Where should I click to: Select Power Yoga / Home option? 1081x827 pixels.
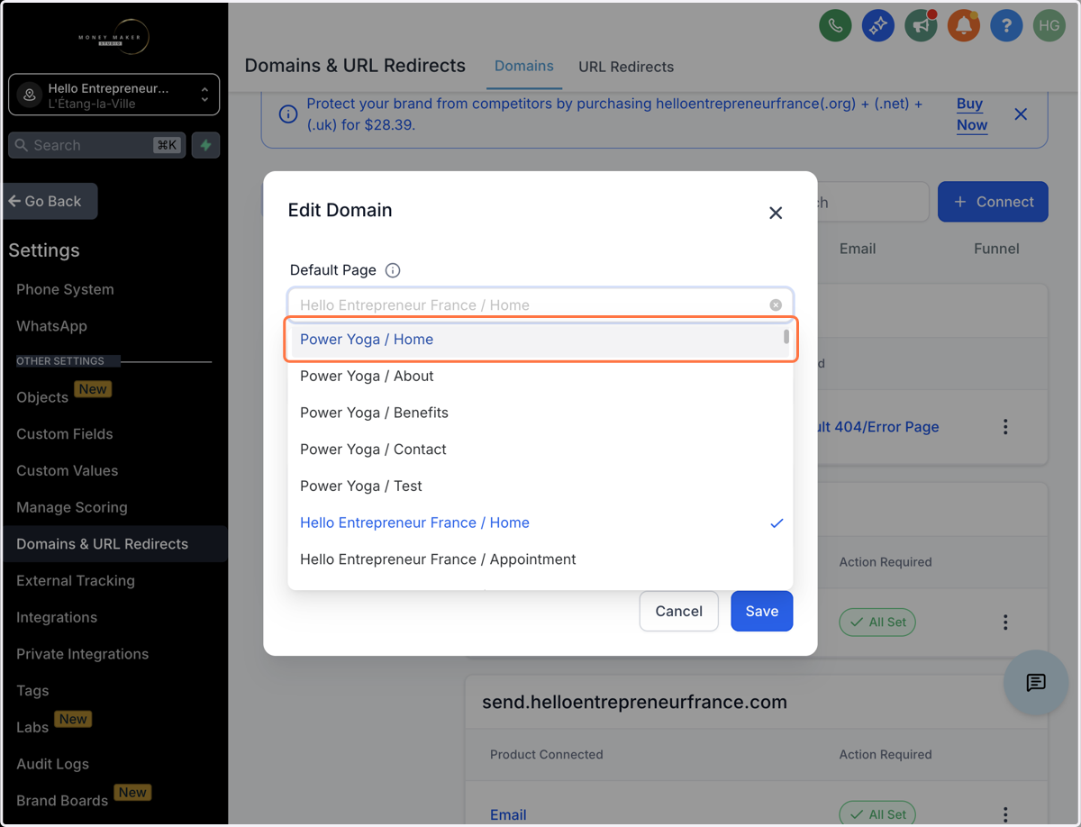[x=540, y=340]
